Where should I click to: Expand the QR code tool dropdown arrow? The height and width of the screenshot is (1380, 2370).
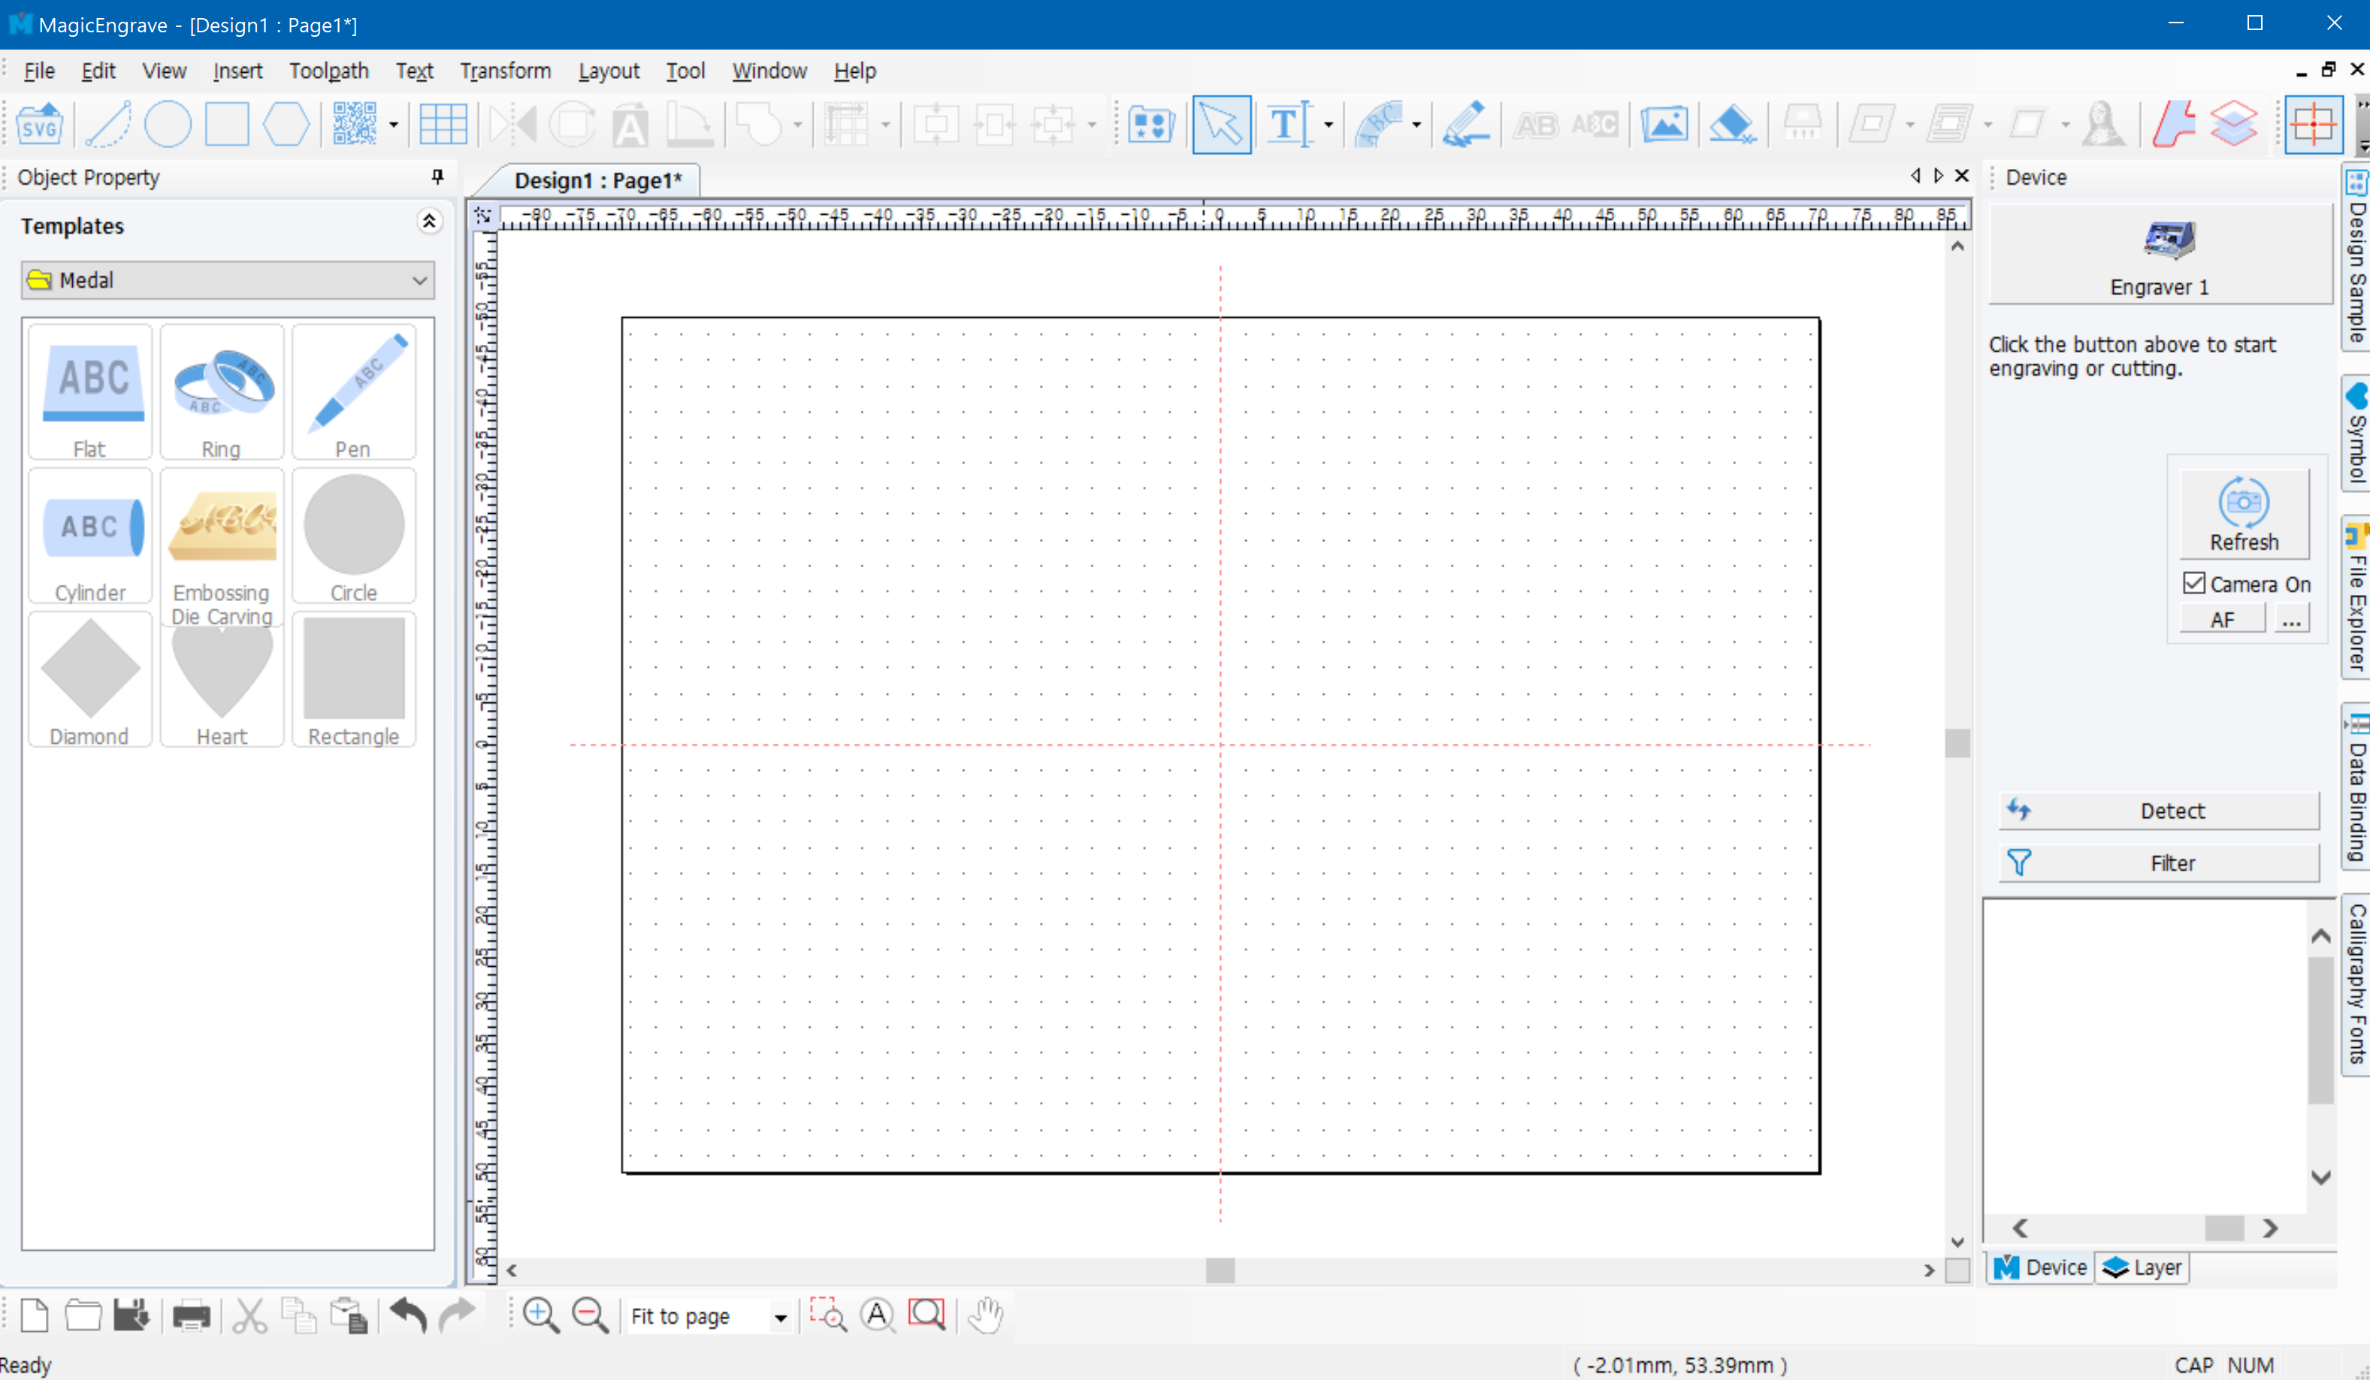(x=393, y=124)
